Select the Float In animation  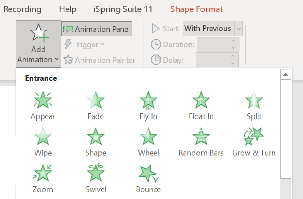tap(201, 104)
